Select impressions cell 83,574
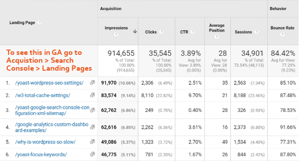299x161 pixels. tap(109, 95)
